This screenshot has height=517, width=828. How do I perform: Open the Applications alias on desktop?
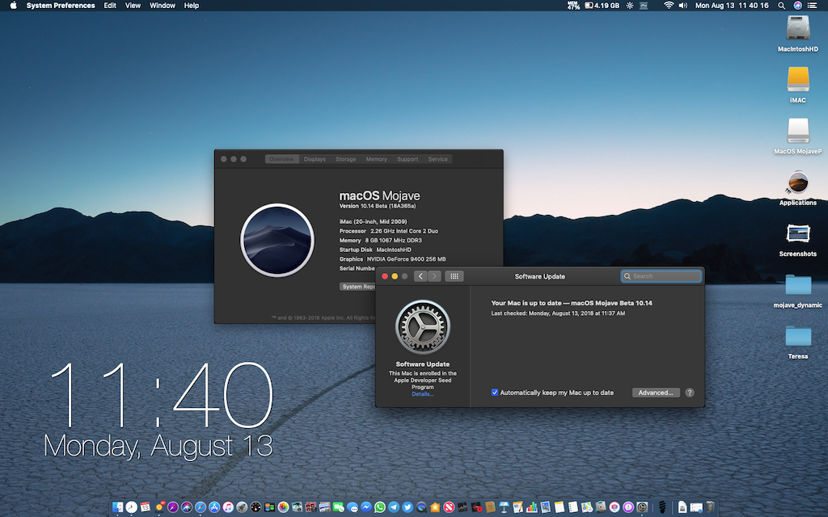(x=798, y=182)
